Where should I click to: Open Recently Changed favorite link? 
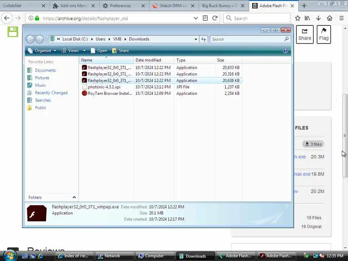51,93
